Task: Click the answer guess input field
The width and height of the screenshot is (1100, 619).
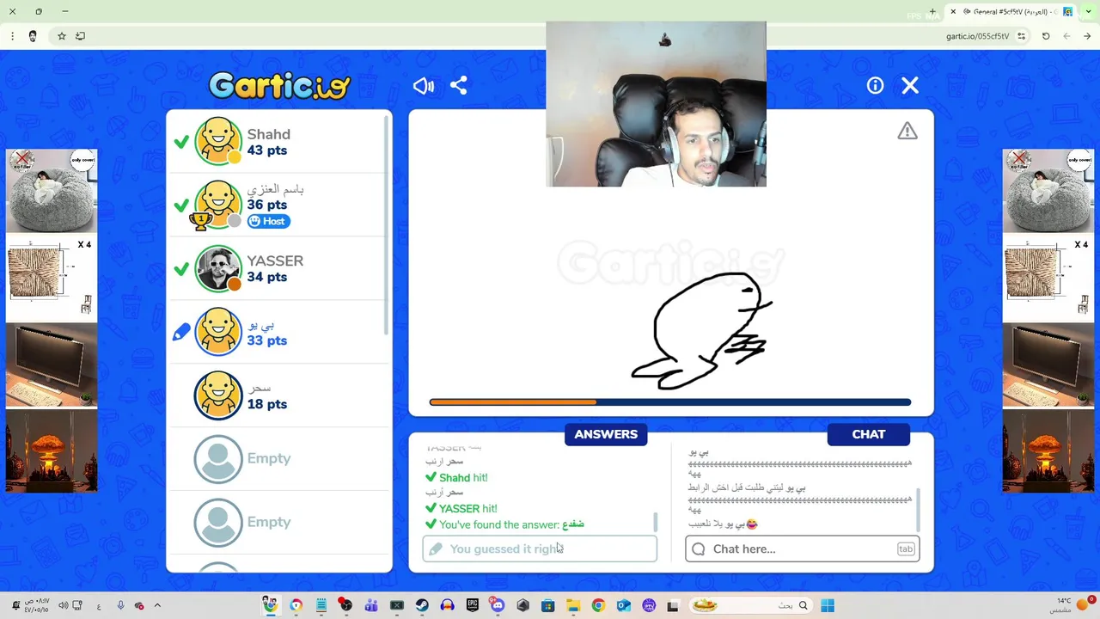Action: [x=540, y=549]
